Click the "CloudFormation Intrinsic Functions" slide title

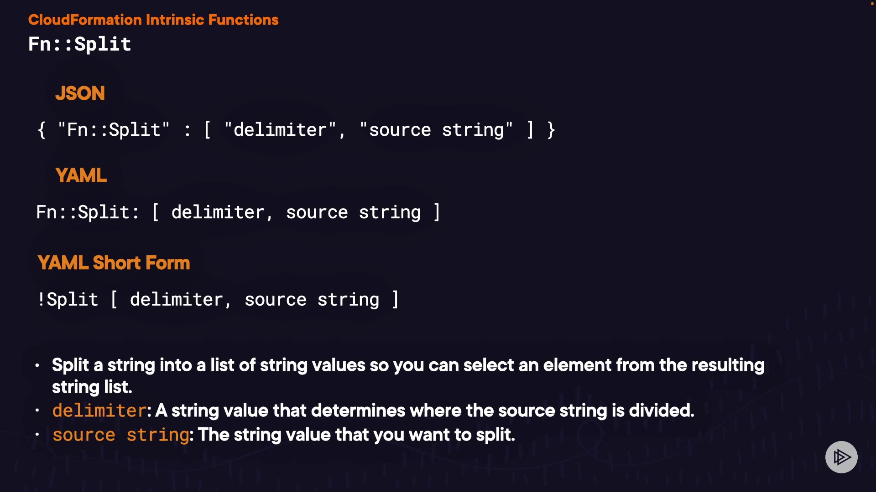pos(153,20)
